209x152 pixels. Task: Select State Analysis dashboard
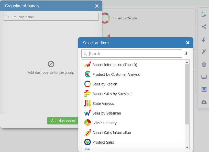pyautogui.click(x=103, y=104)
